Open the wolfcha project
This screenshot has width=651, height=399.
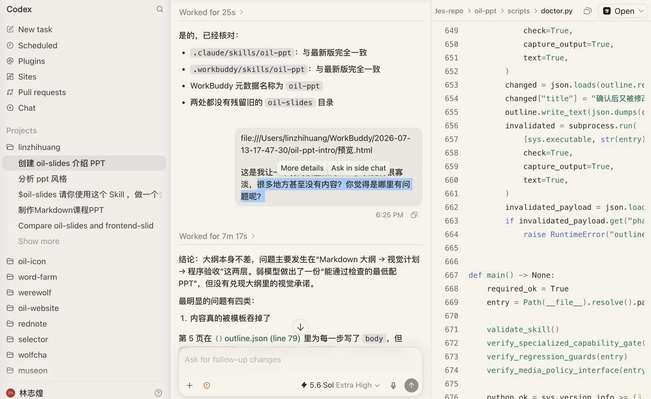click(x=33, y=355)
